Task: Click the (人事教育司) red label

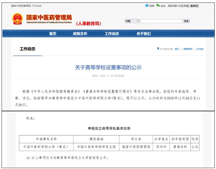Action: [88, 24]
